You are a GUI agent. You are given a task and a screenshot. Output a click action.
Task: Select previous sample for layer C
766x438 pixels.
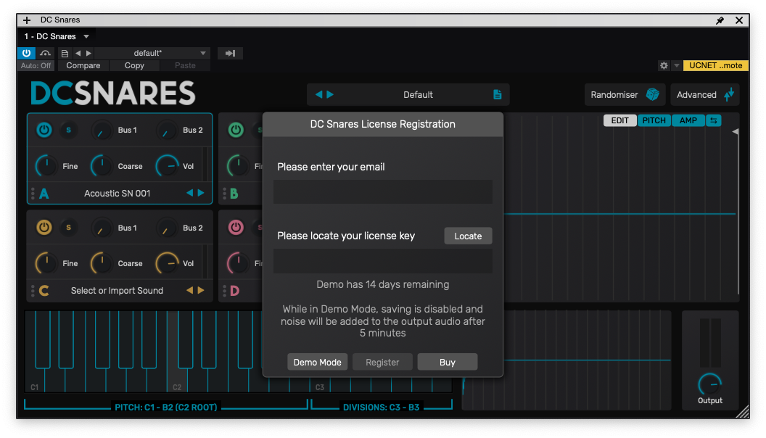pyautogui.click(x=189, y=290)
